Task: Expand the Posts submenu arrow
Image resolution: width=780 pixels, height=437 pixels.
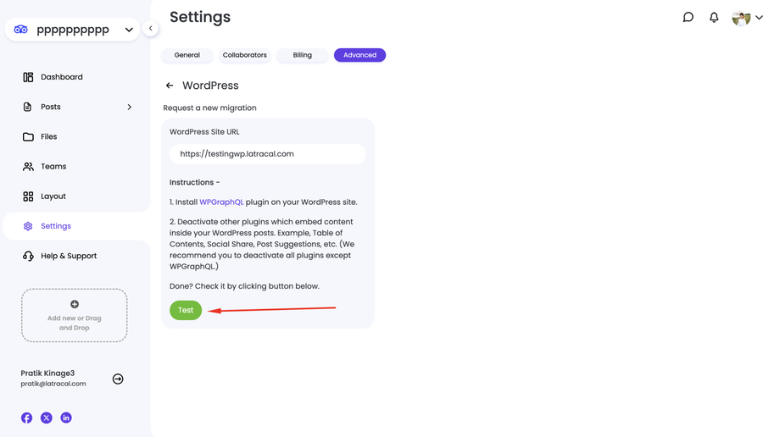Action: [x=130, y=107]
